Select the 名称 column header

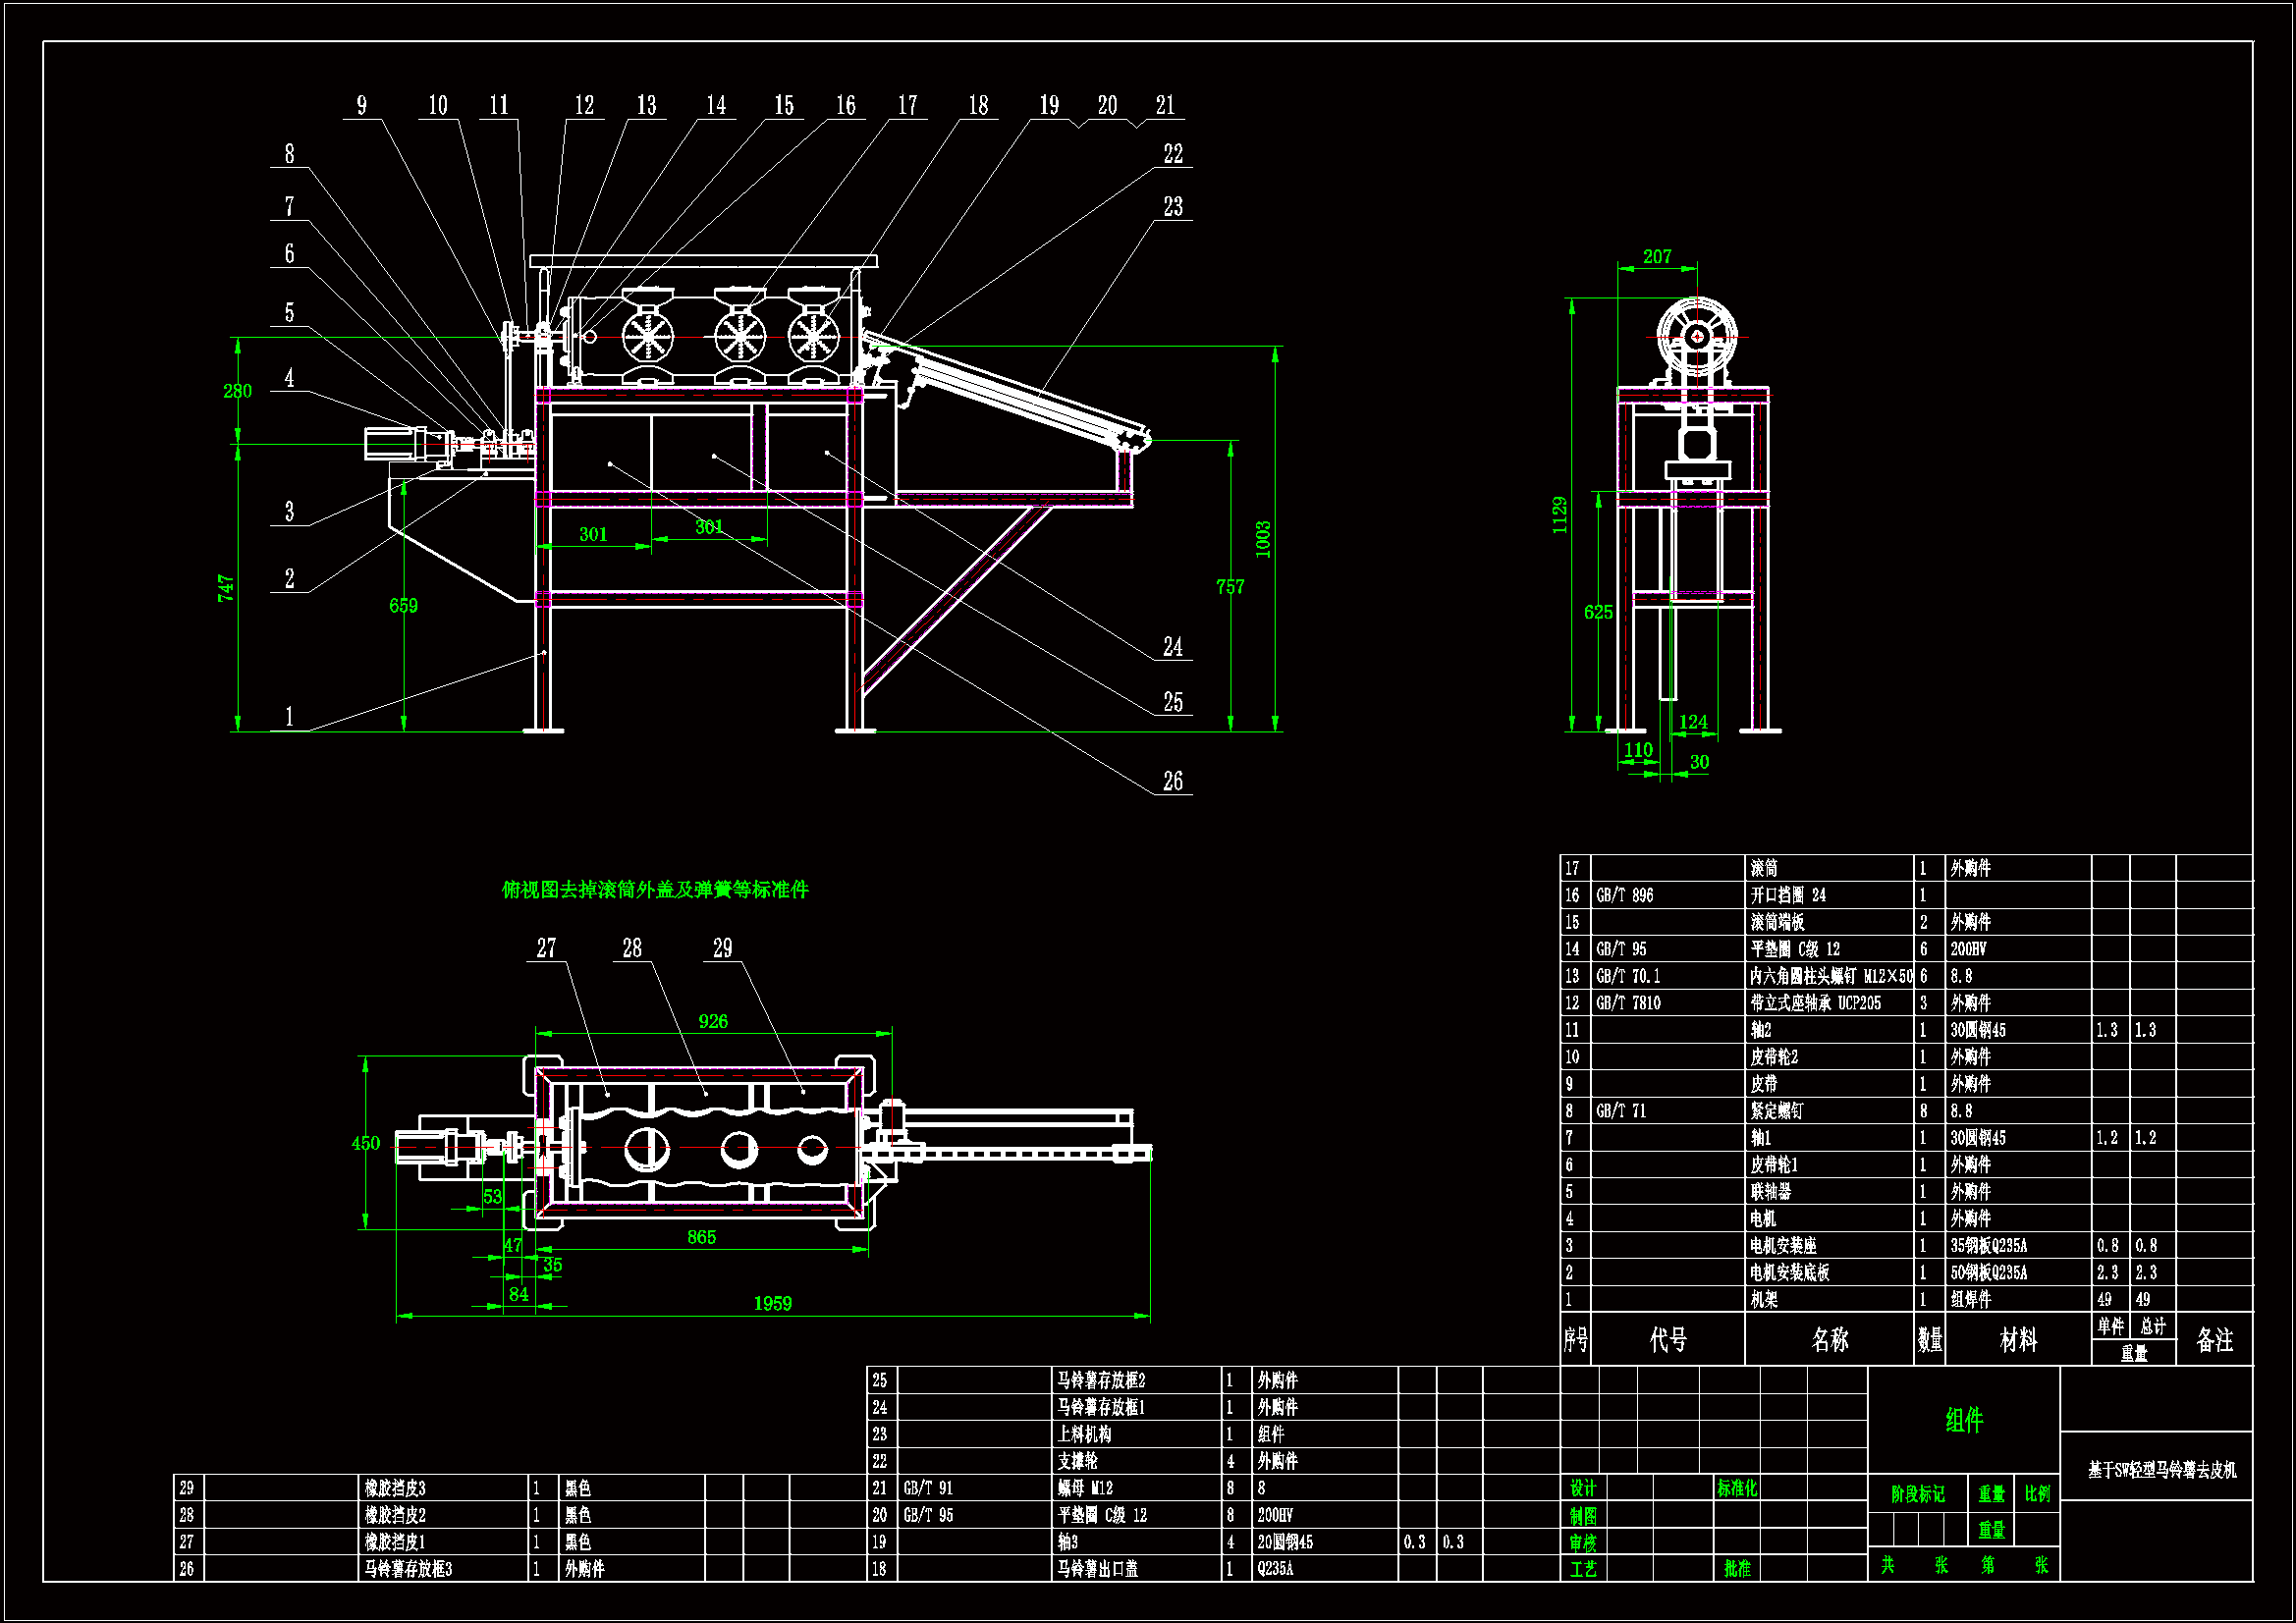(1829, 1340)
